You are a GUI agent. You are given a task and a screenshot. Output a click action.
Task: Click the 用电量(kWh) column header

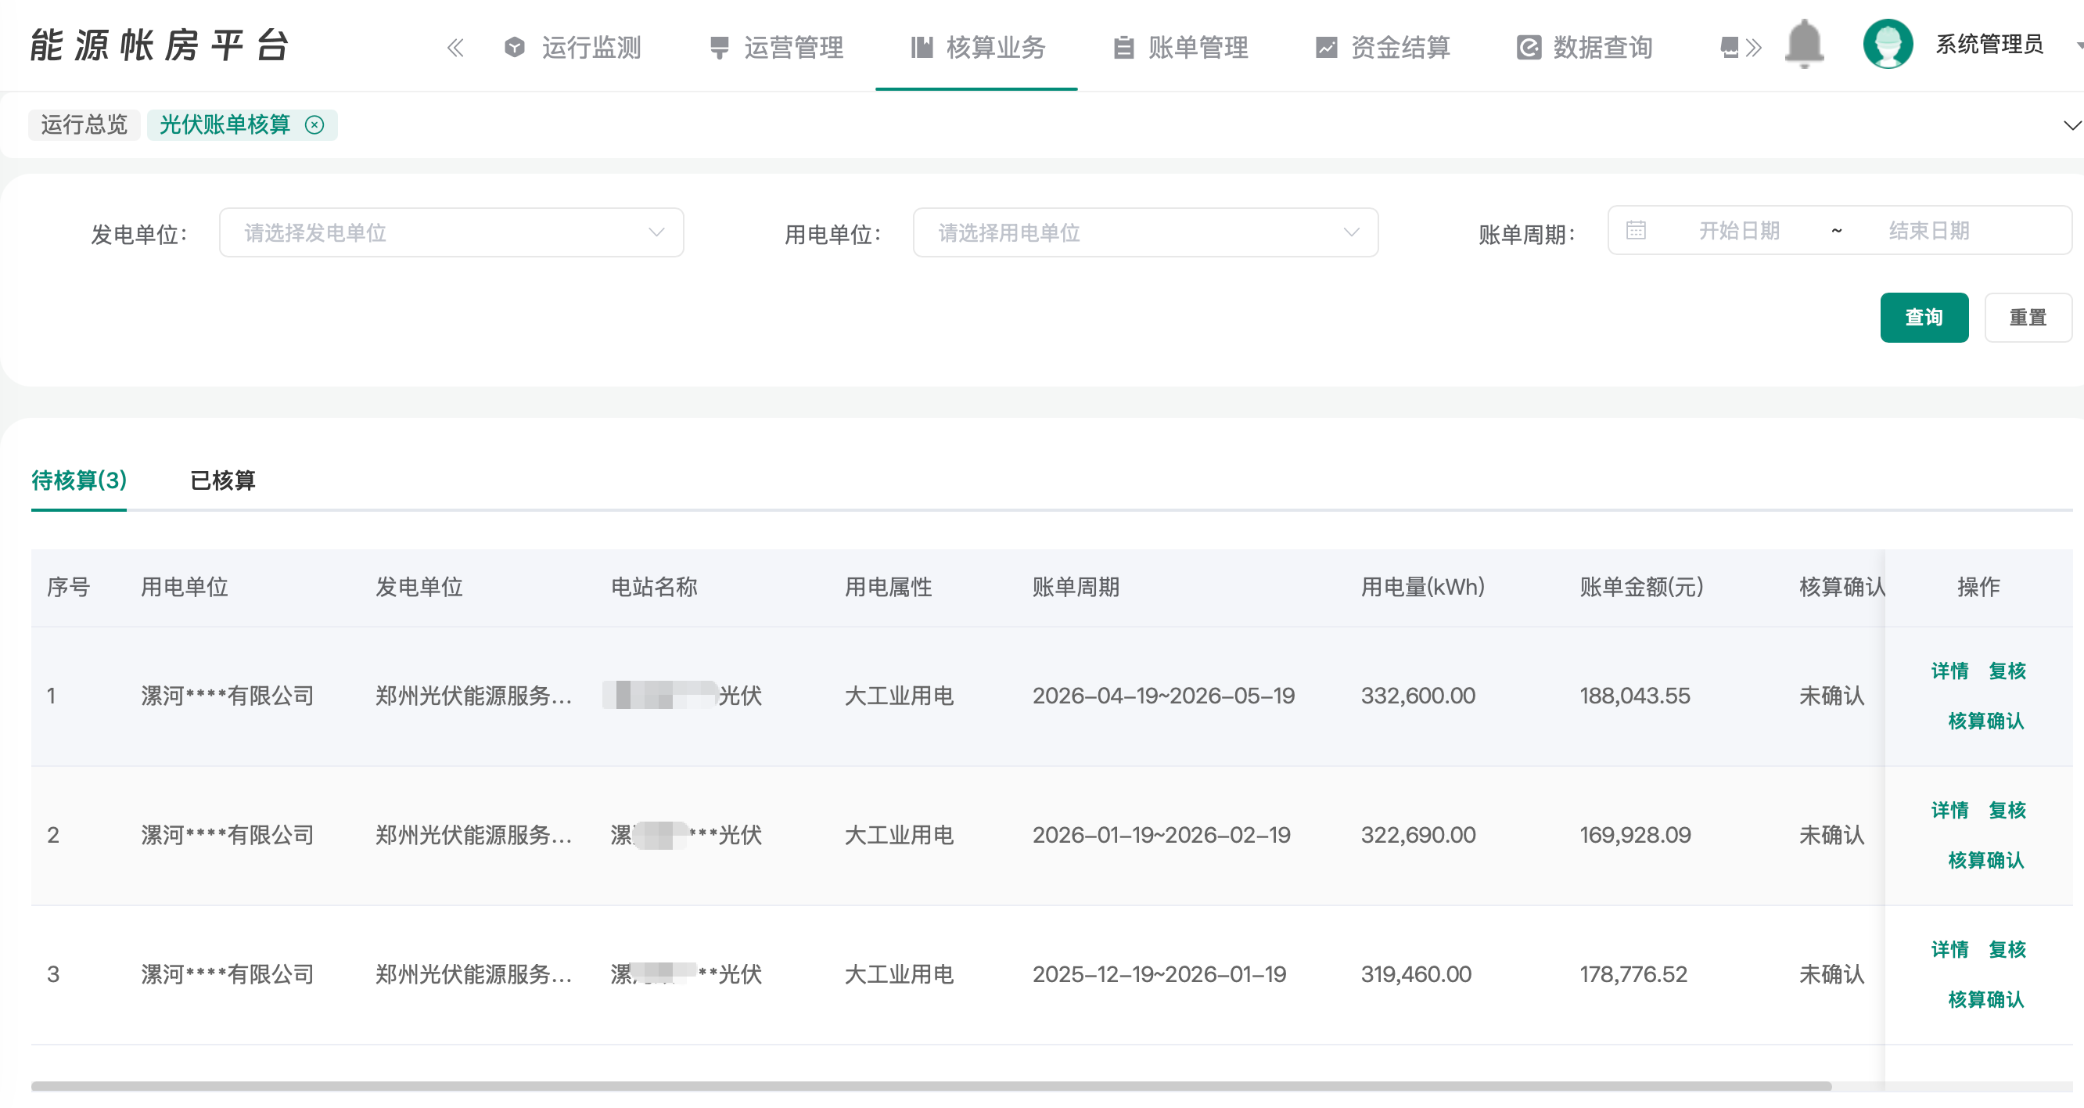pos(1422,587)
